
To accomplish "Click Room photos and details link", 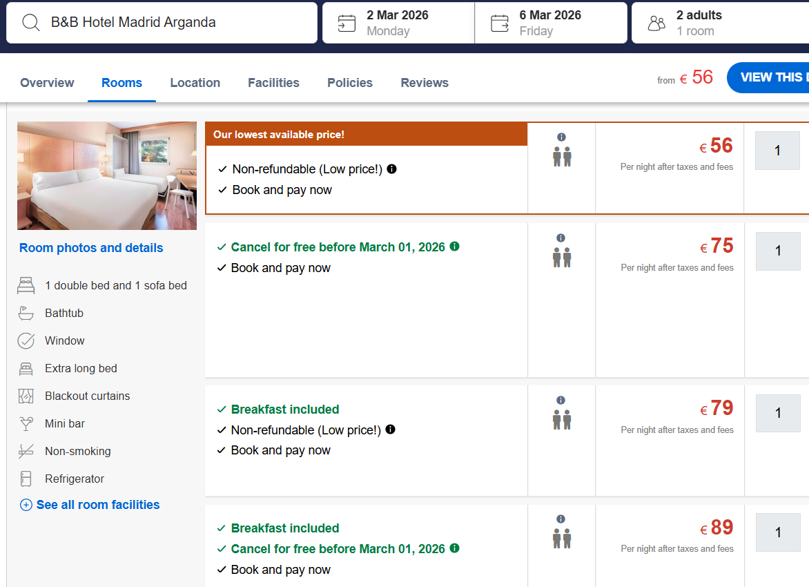I will (91, 248).
